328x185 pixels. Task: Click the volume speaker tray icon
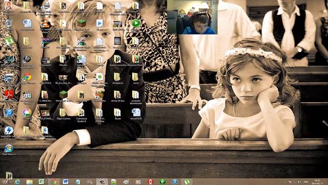pyautogui.click(x=299, y=182)
